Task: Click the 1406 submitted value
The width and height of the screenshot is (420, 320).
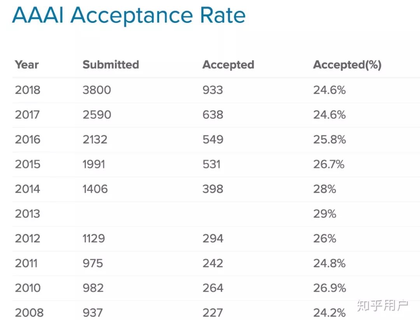Action: point(95,189)
